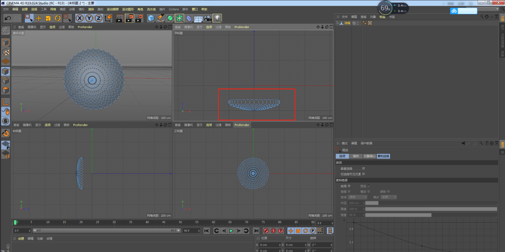Click the coordinate system cube icon
This screenshot has height=252, width=505.
109,18
